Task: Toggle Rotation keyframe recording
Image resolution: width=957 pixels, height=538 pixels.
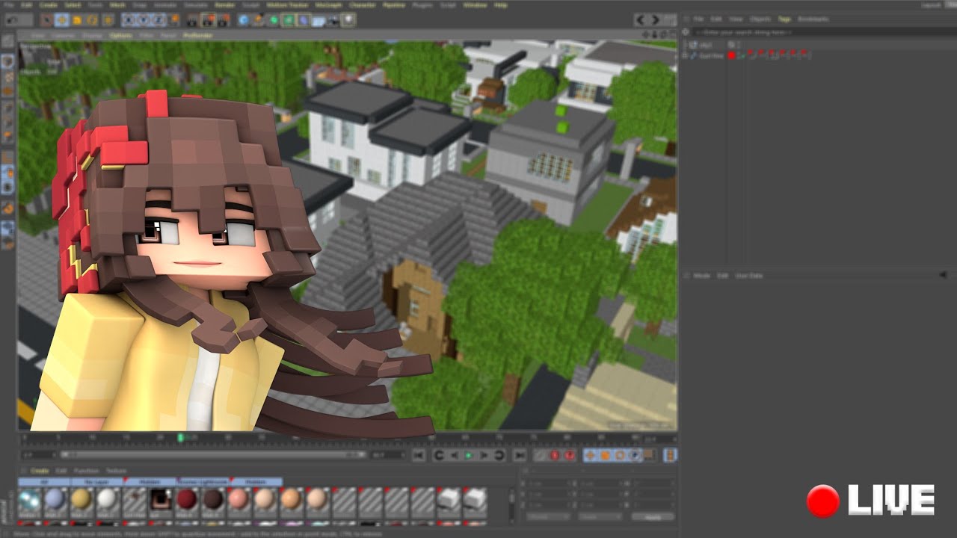Action: coord(620,455)
